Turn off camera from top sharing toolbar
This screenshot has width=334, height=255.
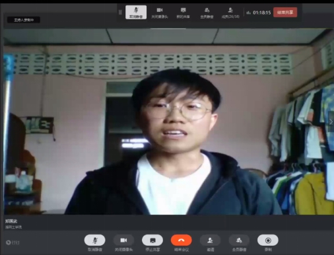[160, 13]
